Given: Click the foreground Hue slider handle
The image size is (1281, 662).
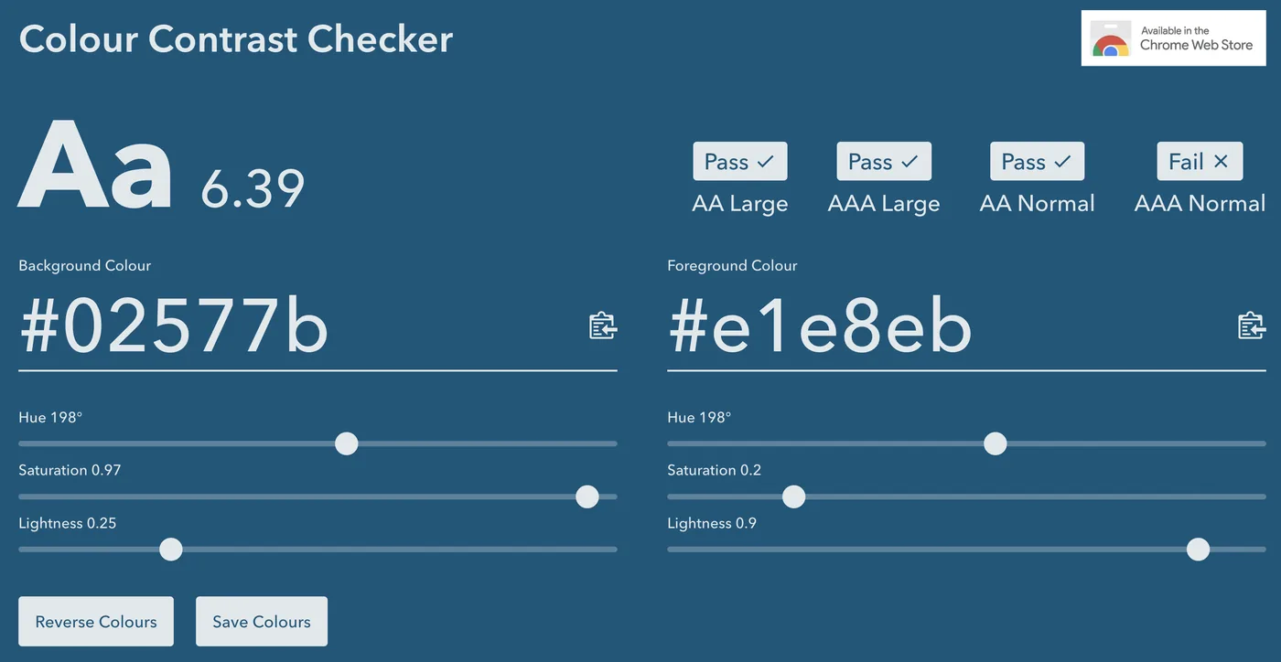Looking at the screenshot, I should [x=995, y=443].
